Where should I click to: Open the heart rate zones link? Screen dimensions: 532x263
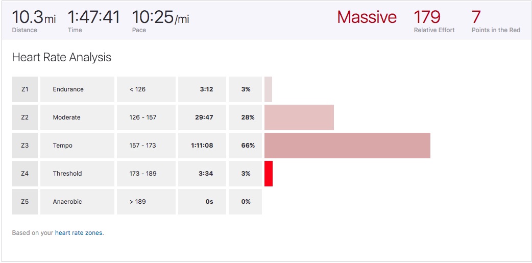[x=79, y=233]
